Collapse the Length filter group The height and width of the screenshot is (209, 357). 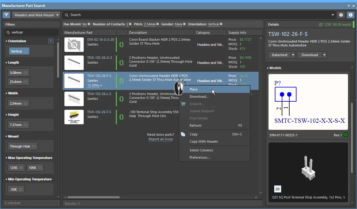coord(6,62)
